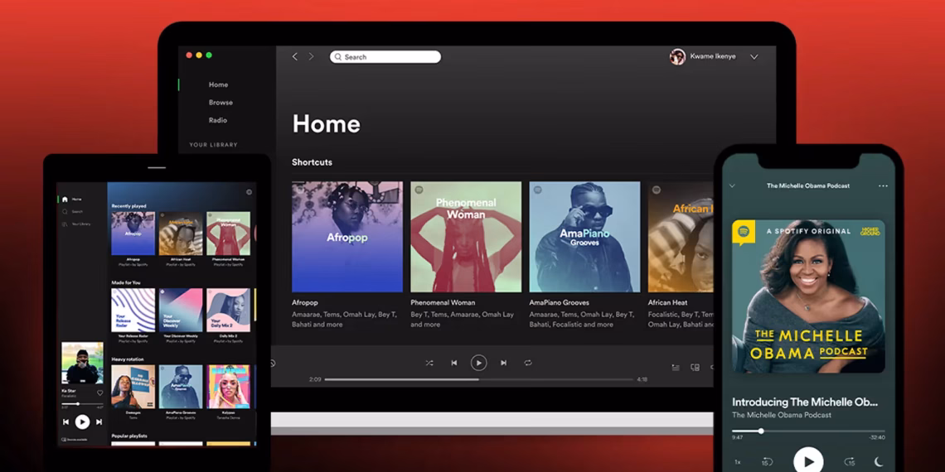Click the Afropop title under its laptop cover

[x=304, y=303]
